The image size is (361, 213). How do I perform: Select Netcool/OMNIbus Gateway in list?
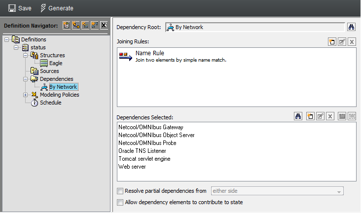coord(151,127)
